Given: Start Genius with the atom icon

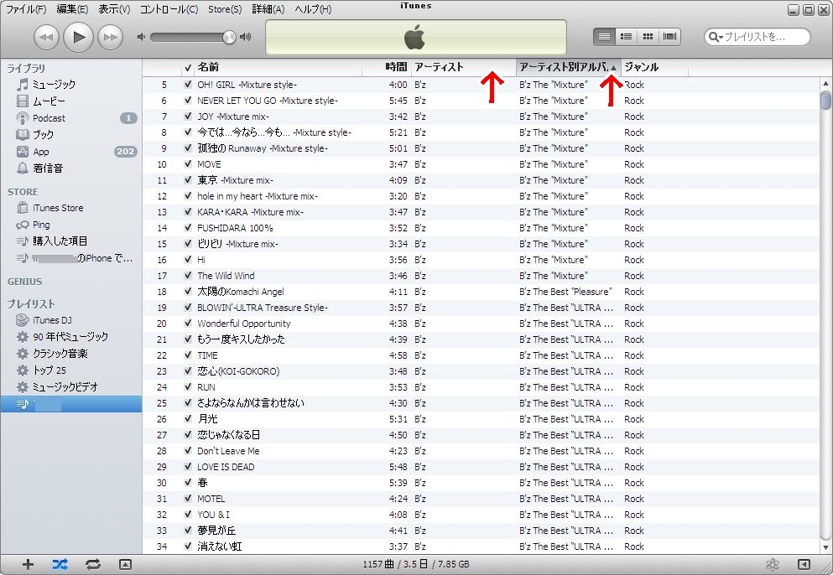Looking at the screenshot, I should tap(773, 564).
